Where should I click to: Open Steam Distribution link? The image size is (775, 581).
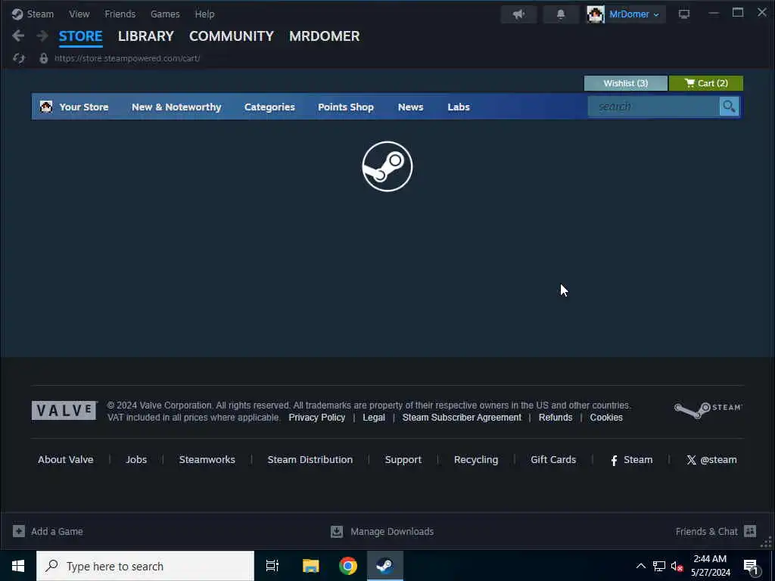click(310, 459)
